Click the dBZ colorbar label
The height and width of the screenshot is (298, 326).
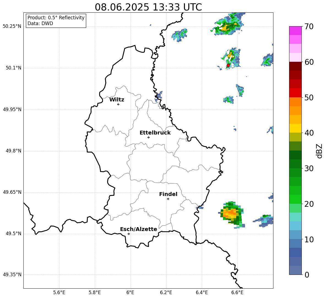[x=320, y=151]
